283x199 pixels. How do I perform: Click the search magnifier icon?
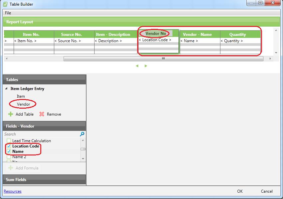pos(82,134)
